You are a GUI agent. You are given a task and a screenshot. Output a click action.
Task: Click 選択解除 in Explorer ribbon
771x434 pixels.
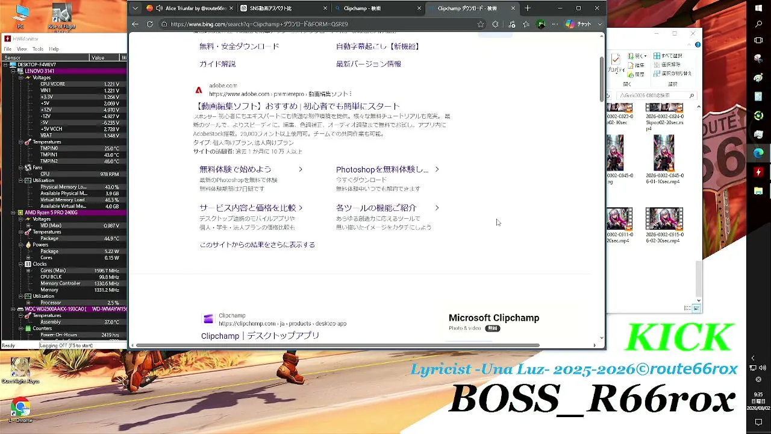[x=667, y=64]
